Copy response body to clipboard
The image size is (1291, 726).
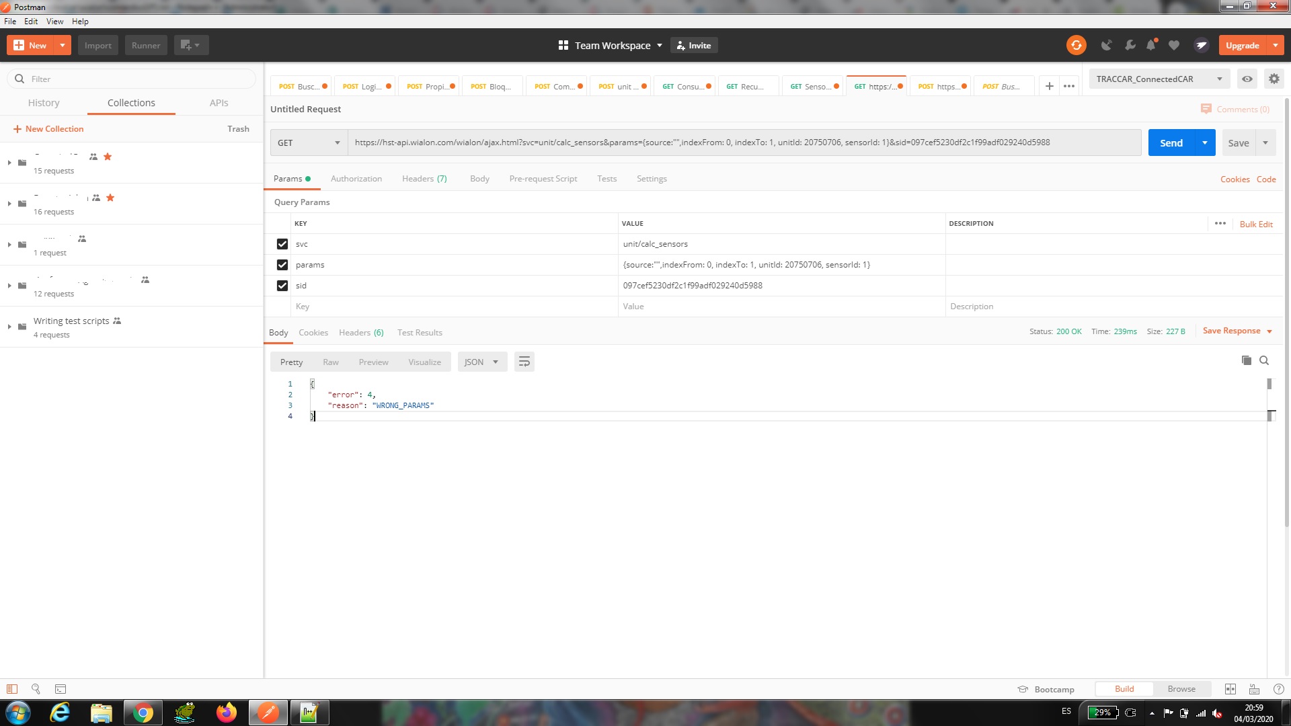pyautogui.click(x=1246, y=360)
